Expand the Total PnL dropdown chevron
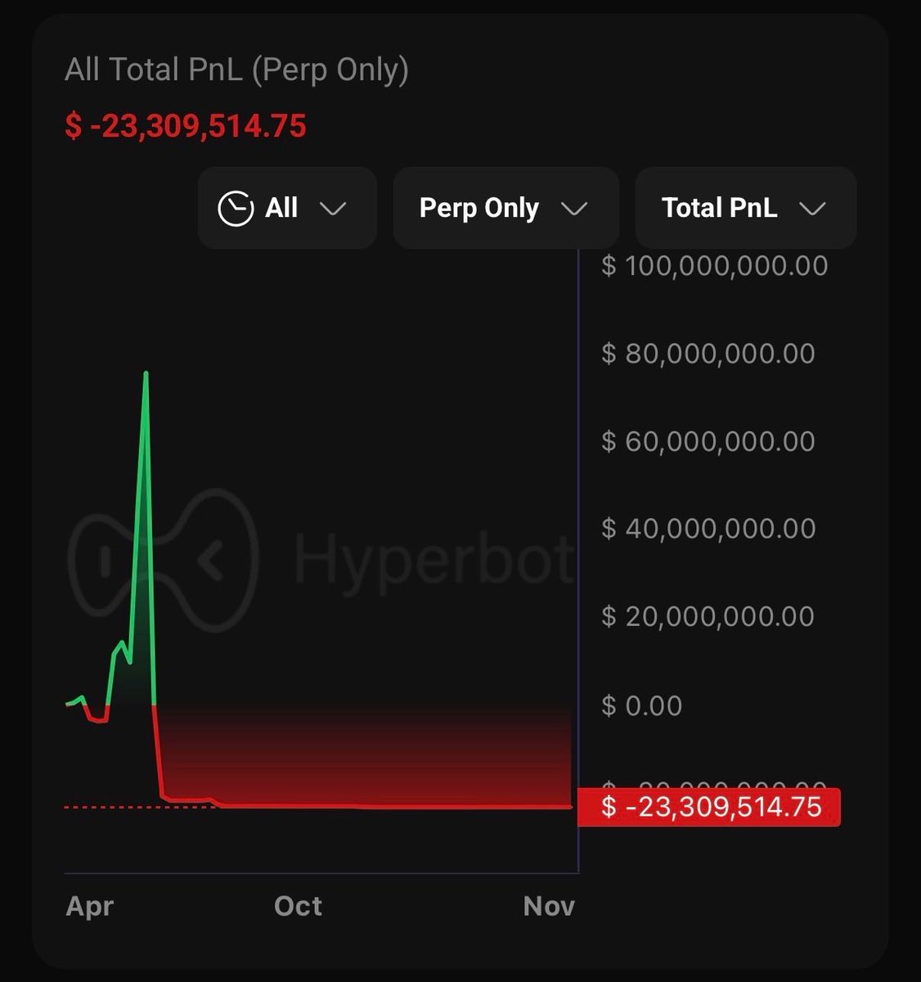 pyautogui.click(x=812, y=209)
